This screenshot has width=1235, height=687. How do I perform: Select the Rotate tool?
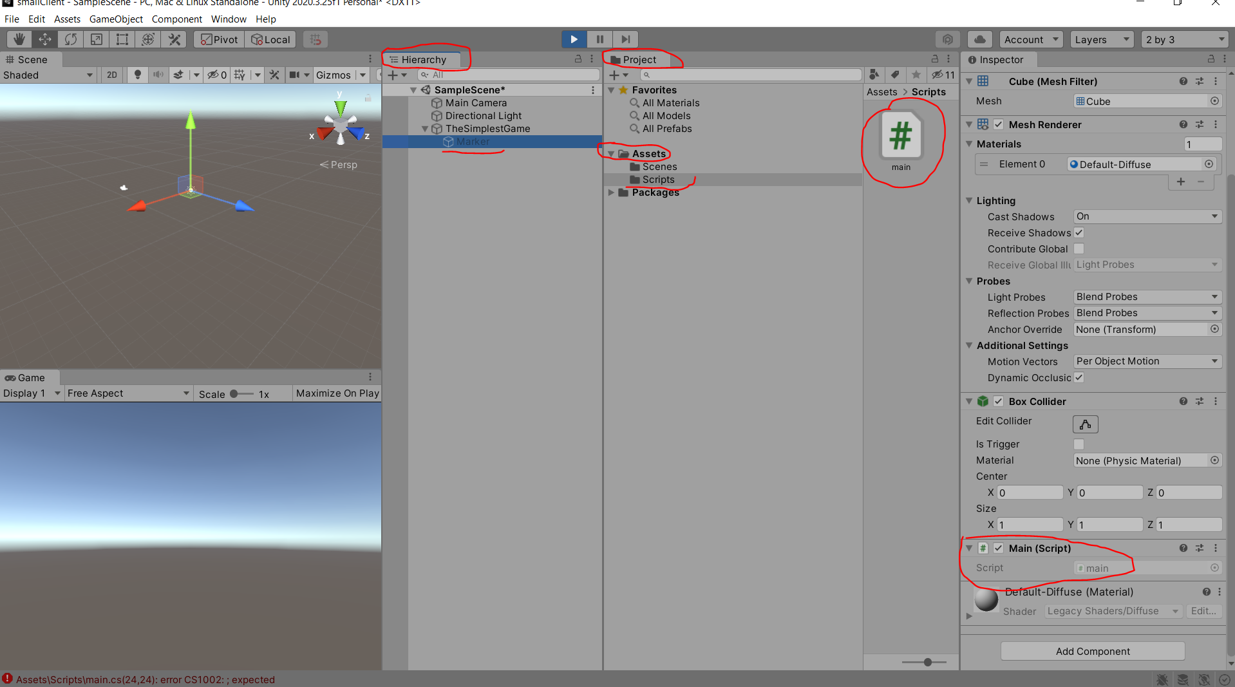[71, 39]
